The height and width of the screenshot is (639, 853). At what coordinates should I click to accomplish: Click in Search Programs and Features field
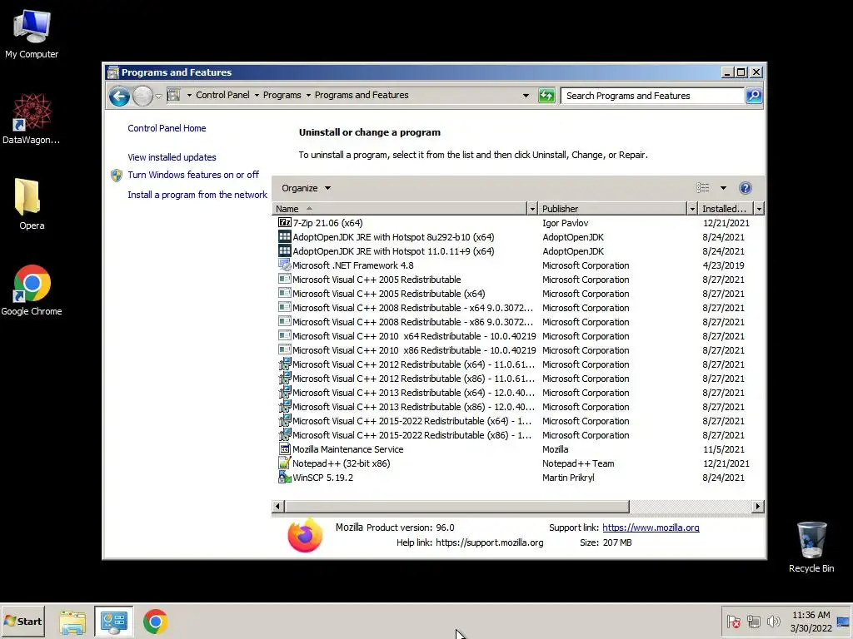[652, 96]
